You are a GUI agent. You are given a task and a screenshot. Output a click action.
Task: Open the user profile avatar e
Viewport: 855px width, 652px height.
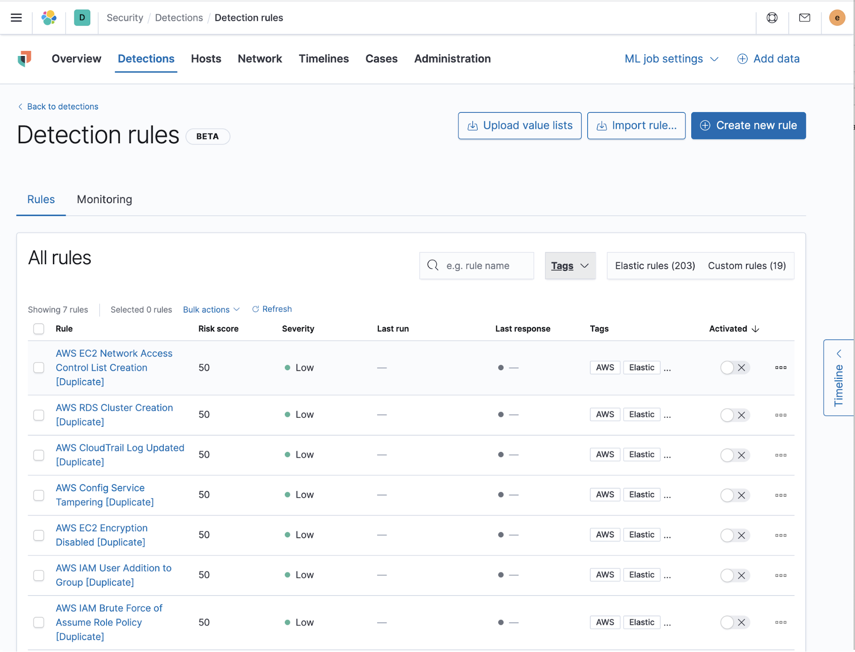coord(837,18)
